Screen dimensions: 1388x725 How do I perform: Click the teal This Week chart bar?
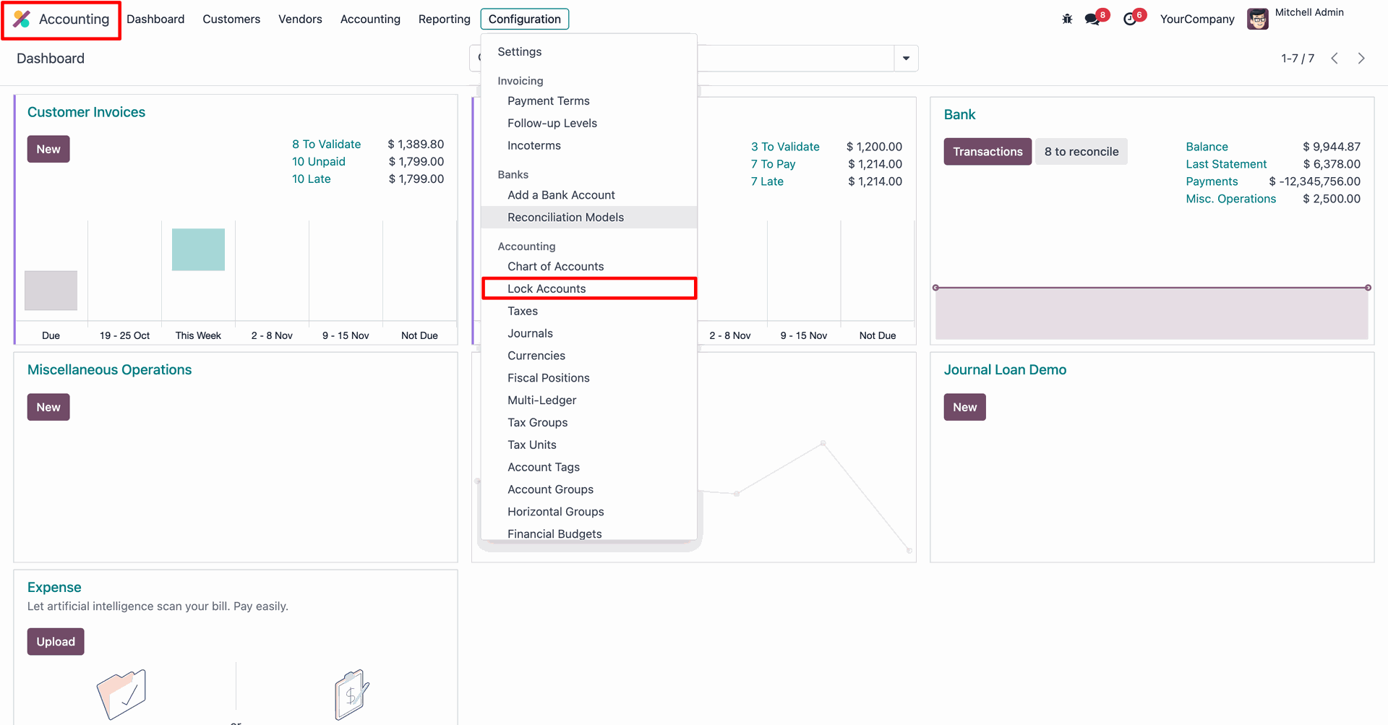coord(198,250)
